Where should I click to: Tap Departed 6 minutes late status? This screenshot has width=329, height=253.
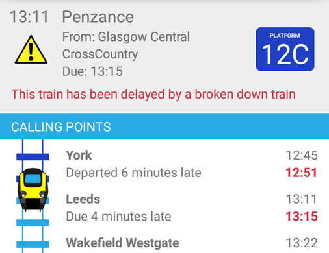point(133,173)
